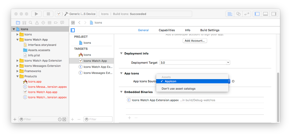Switch to the Build Settings tab
This screenshot has width=291, height=136.
pyautogui.click(x=210, y=30)
